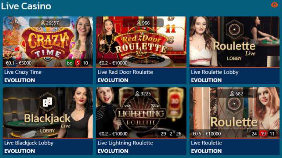Click the roulette wheel hexagon icon in Roulette Lobby

point(234,29)
